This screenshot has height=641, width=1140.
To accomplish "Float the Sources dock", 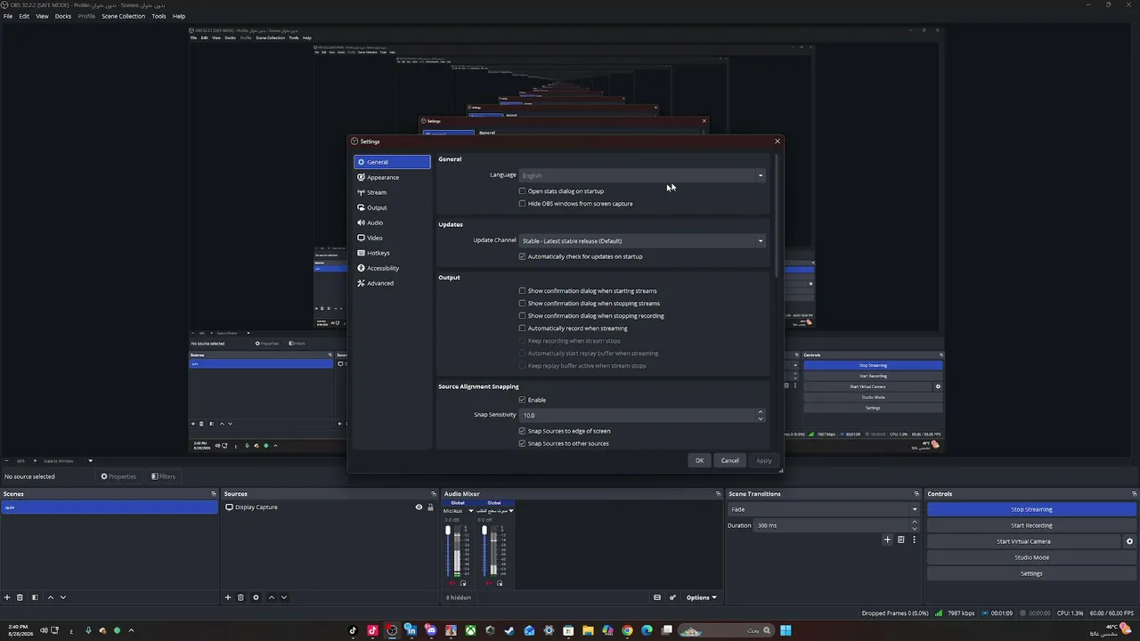I will pos(436,494).
